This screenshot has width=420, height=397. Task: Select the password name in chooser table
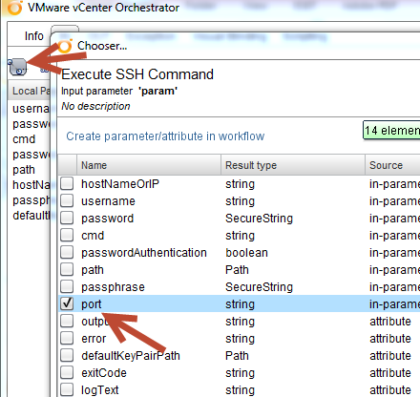(x=108, y=219)
